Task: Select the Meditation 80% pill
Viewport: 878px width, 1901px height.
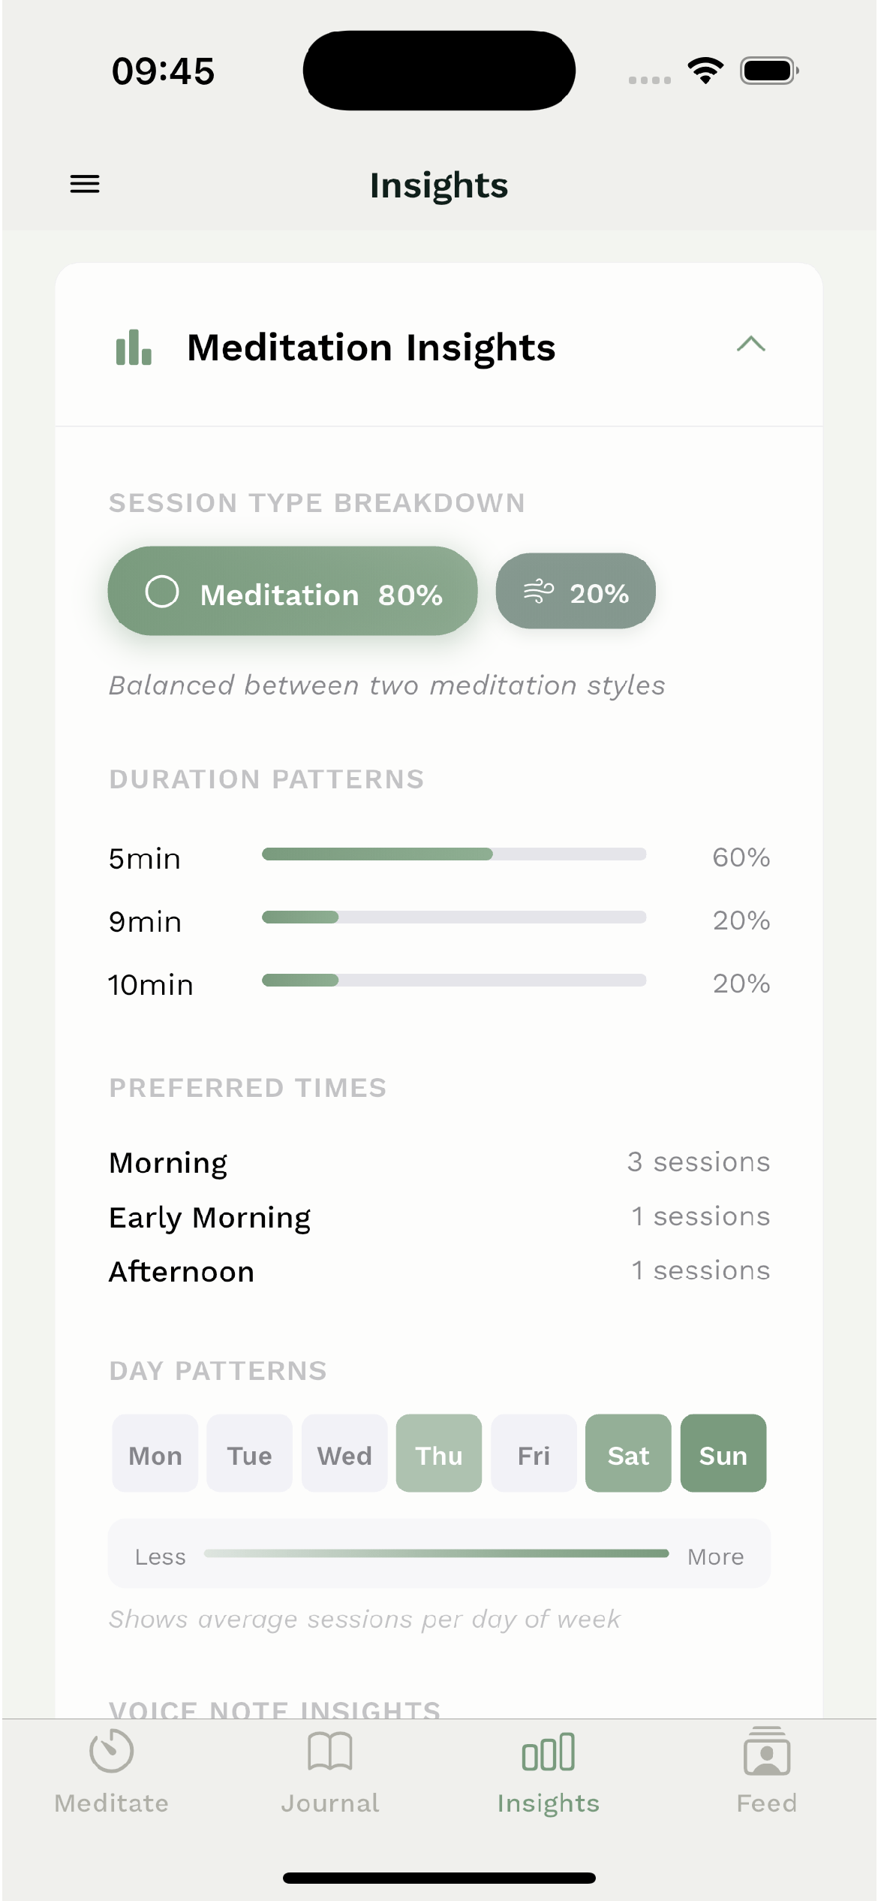Action: (x=293, y=592)
